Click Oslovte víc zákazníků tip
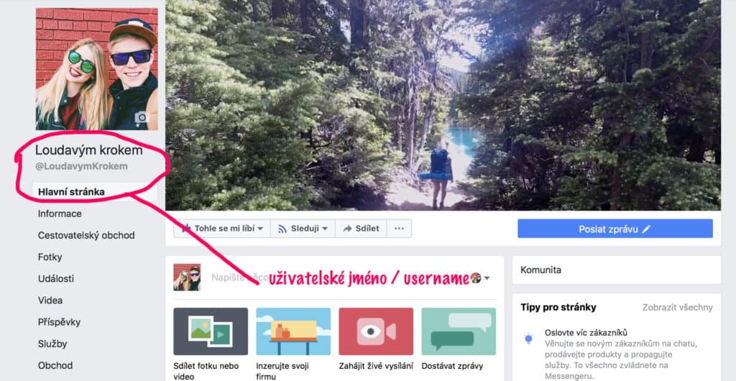This screenshot has height=381, width=736. (x=586, y=333)
